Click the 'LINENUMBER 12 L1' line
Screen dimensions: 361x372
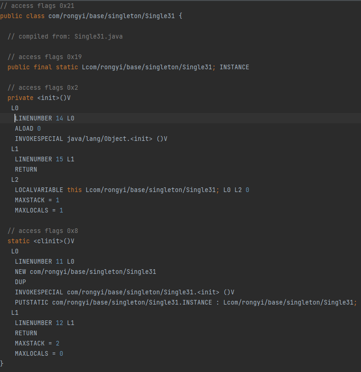point(45,323)
